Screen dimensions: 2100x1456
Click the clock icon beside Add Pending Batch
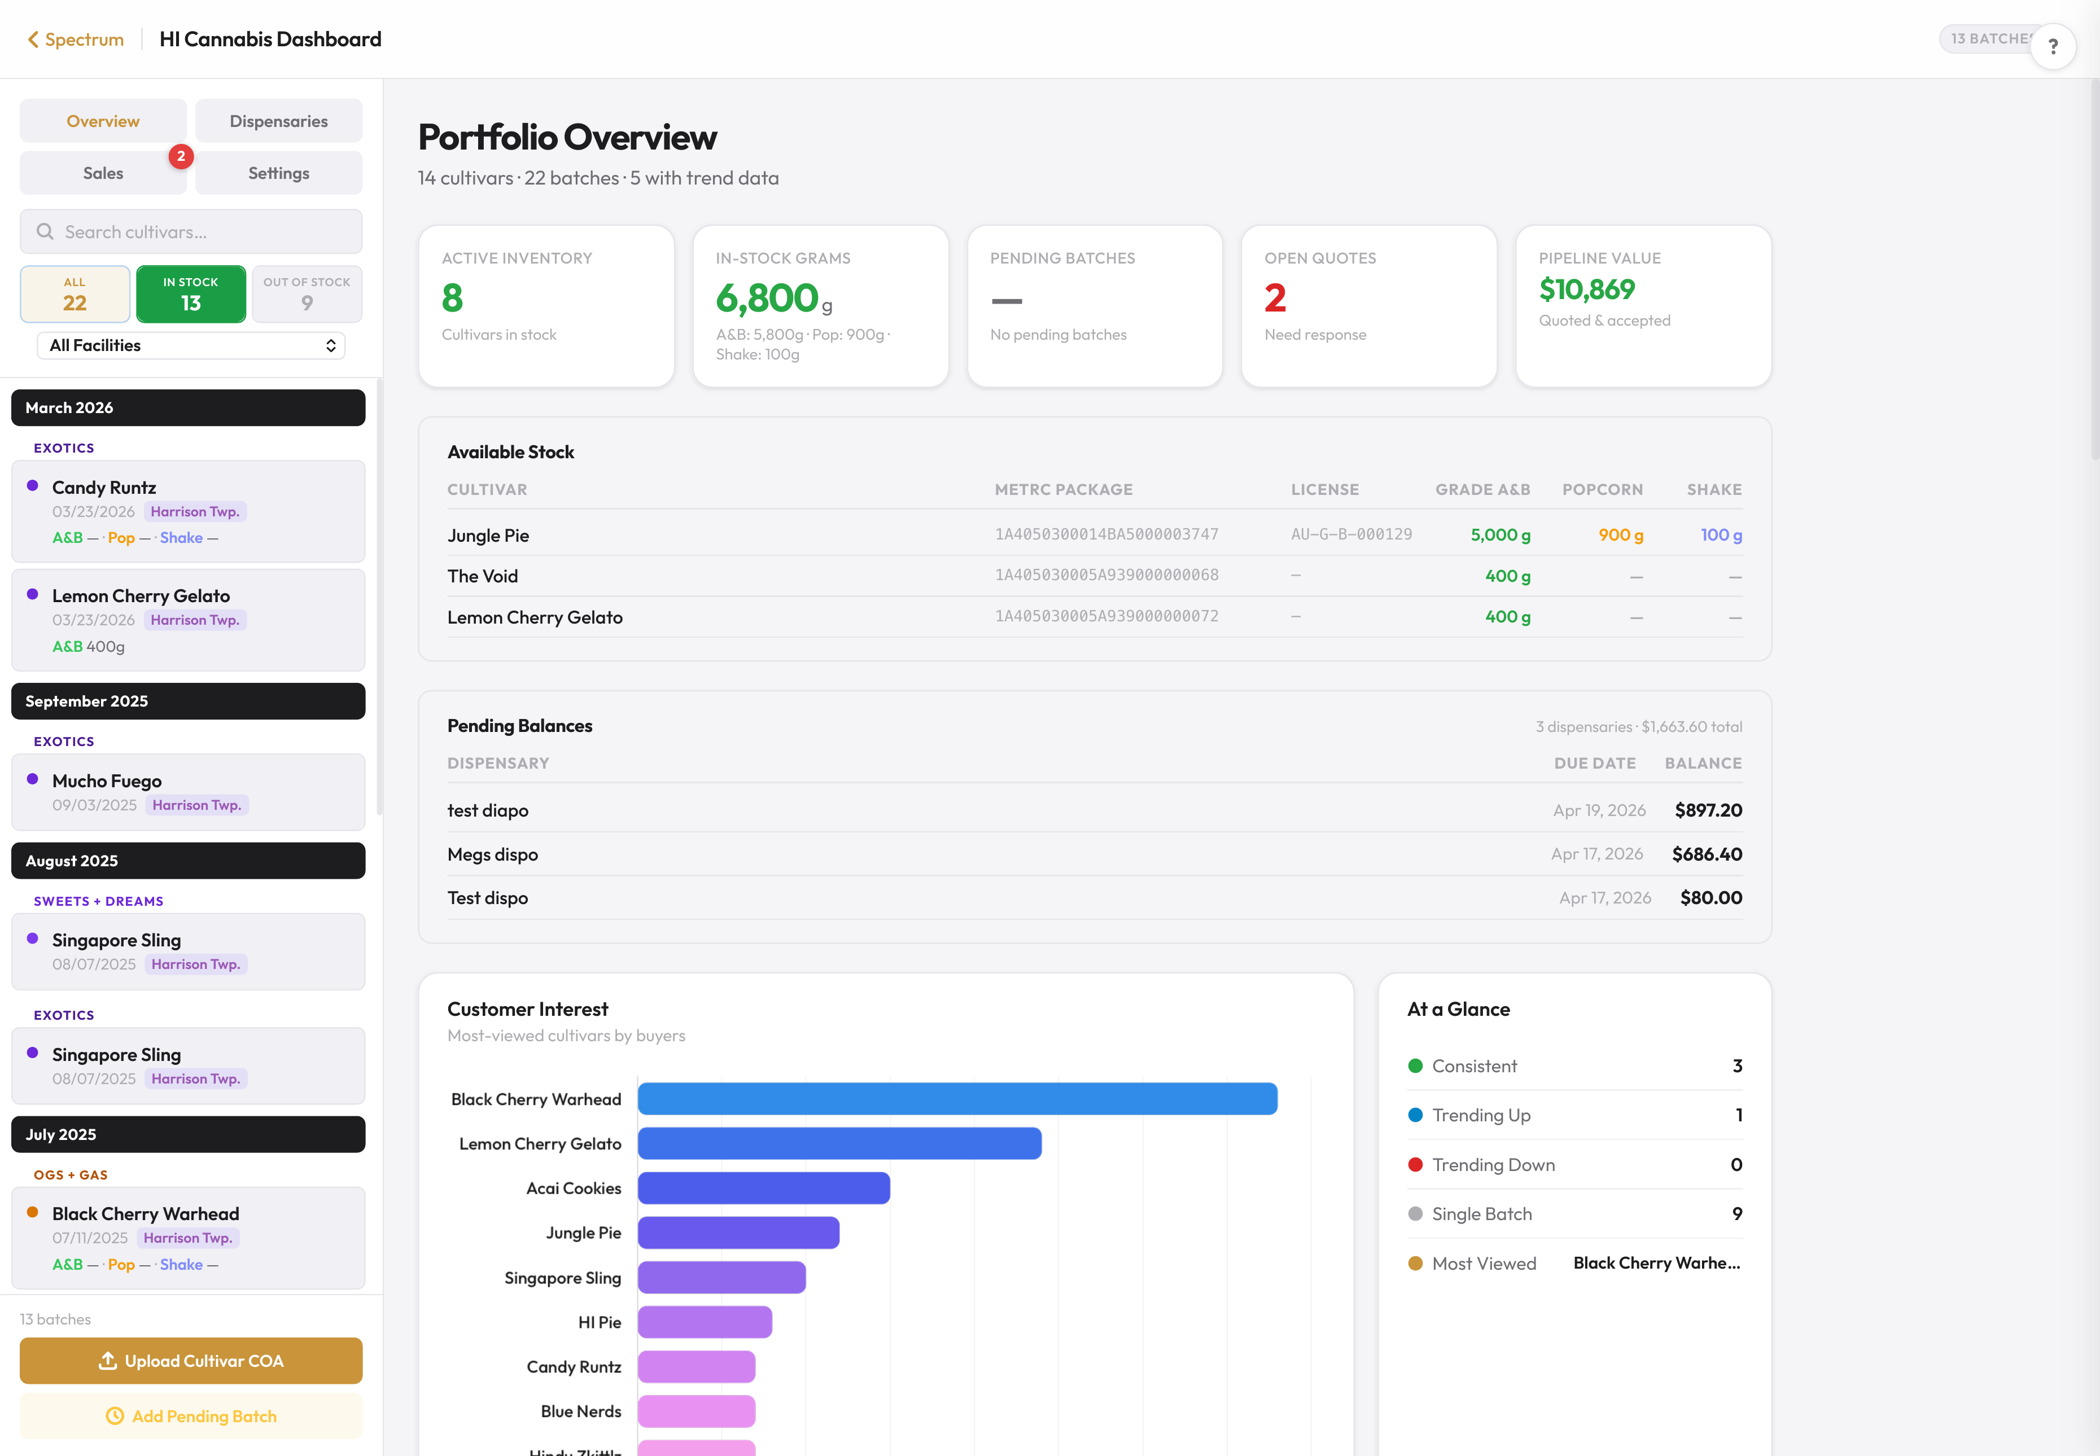coord(115,1415)
